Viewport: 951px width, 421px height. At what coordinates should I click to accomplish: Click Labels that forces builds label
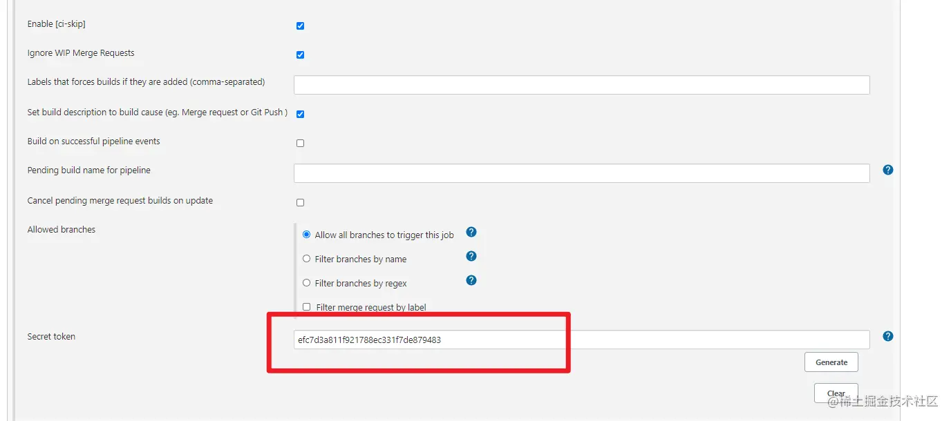coord(146,82)
